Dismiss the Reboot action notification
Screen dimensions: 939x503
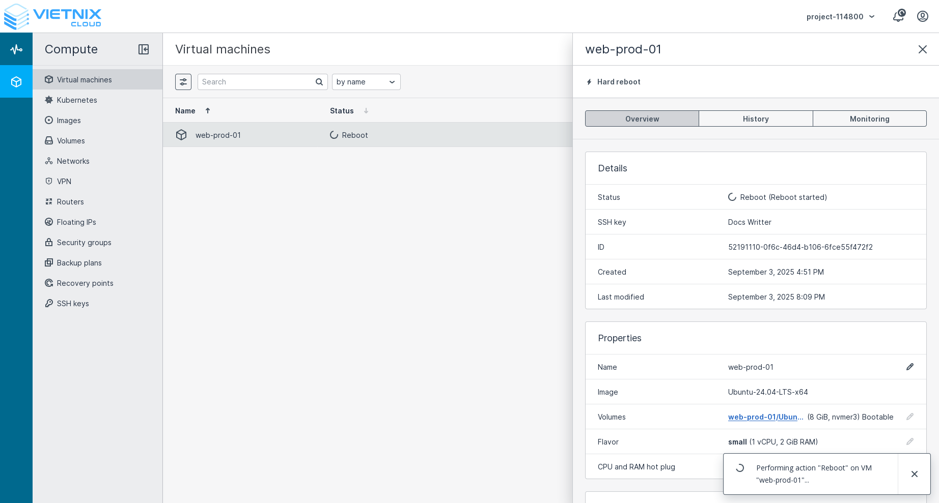(x=914, y=474)
